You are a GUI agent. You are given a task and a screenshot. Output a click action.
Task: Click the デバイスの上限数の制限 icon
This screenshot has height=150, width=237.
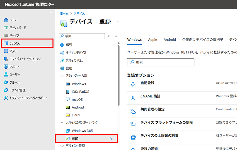(x=133, y=137)
